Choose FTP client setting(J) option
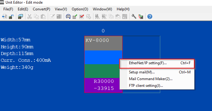 tap(157, 86)
